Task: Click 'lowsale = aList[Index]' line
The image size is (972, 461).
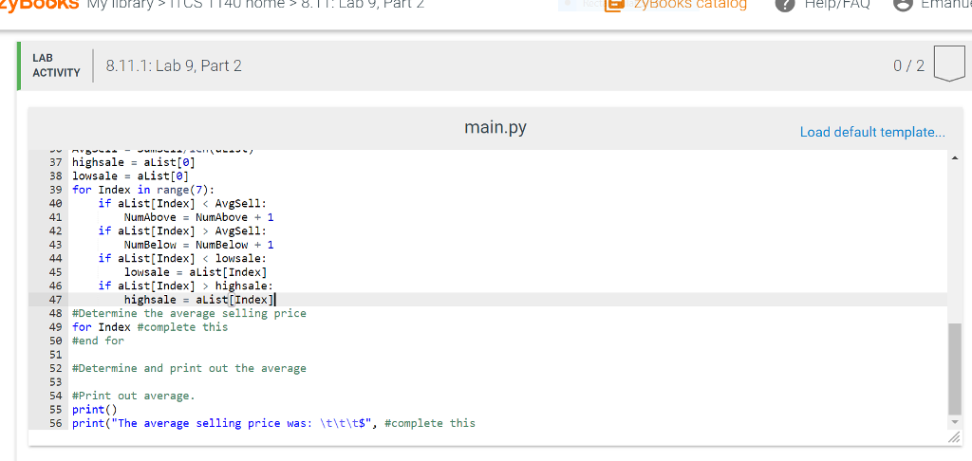Action: click(196, 272)
